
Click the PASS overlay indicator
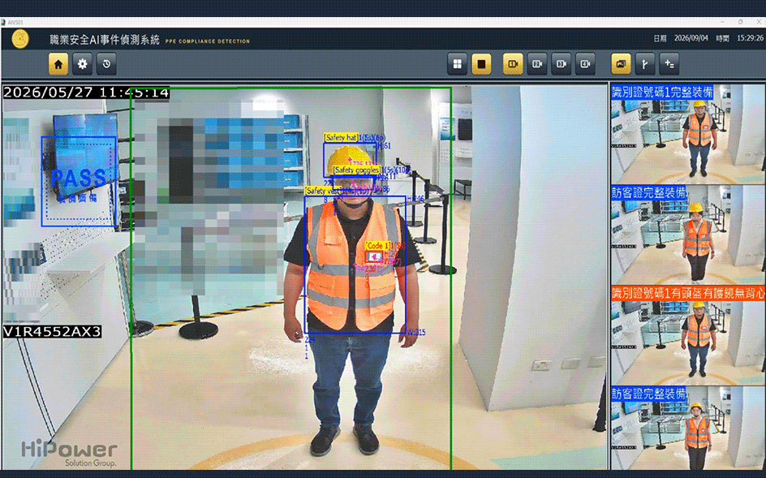[78, 181]
